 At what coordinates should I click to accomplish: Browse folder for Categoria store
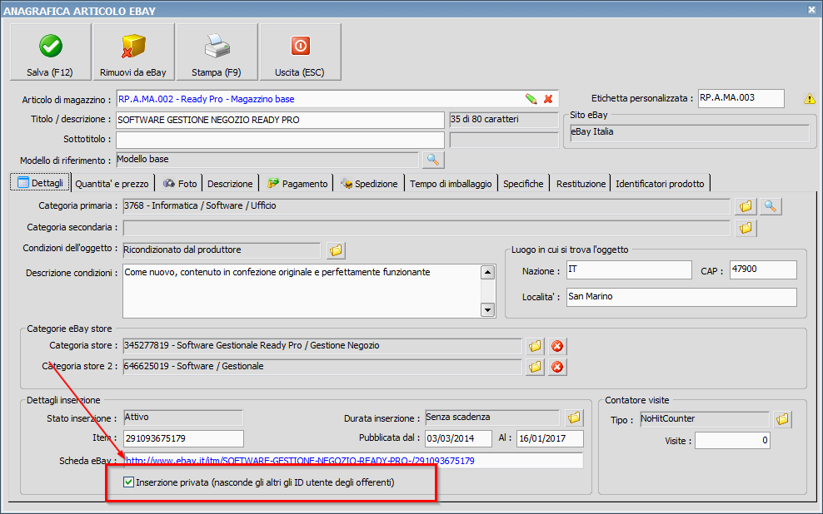tap(535, 346)
